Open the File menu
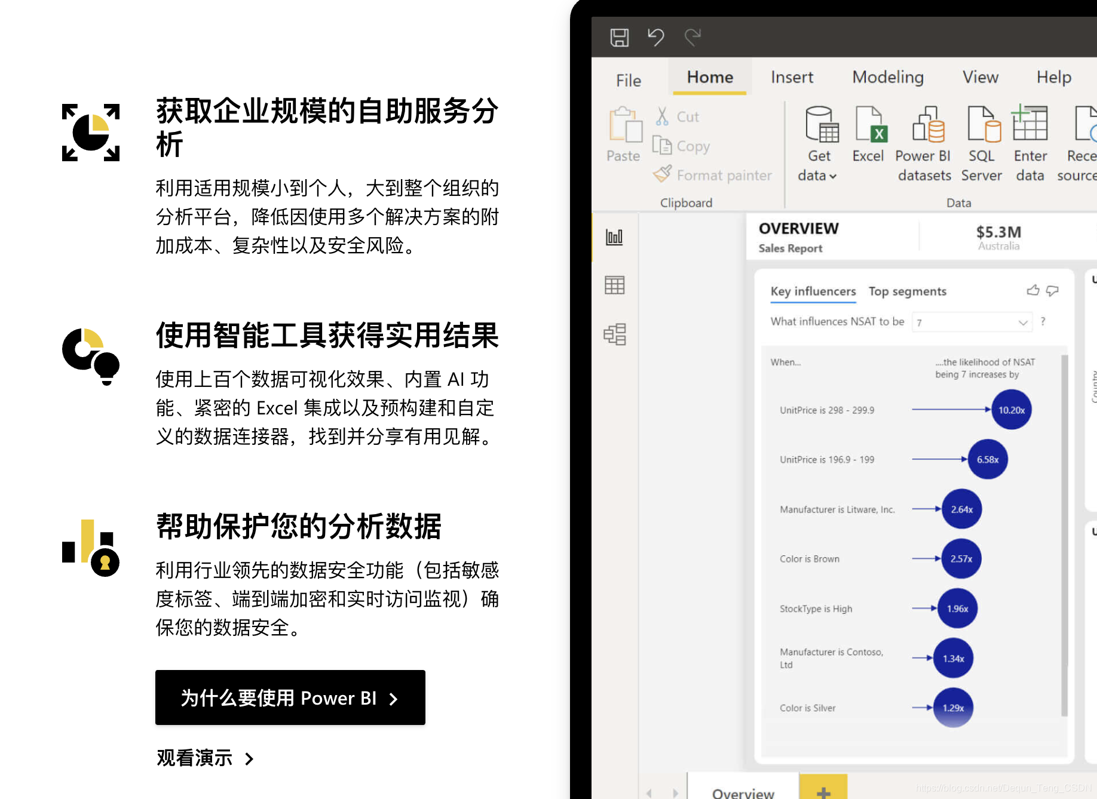 tap(629, 81)
